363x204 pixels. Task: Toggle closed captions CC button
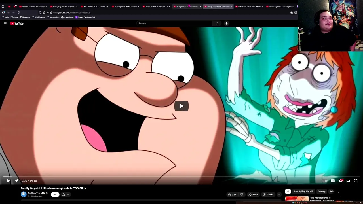(333, 181)
